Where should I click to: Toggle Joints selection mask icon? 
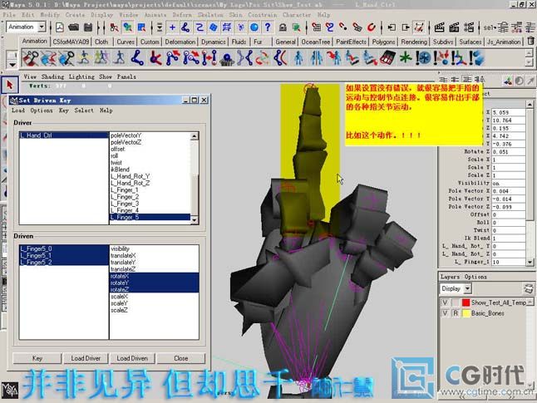(185, 27)
